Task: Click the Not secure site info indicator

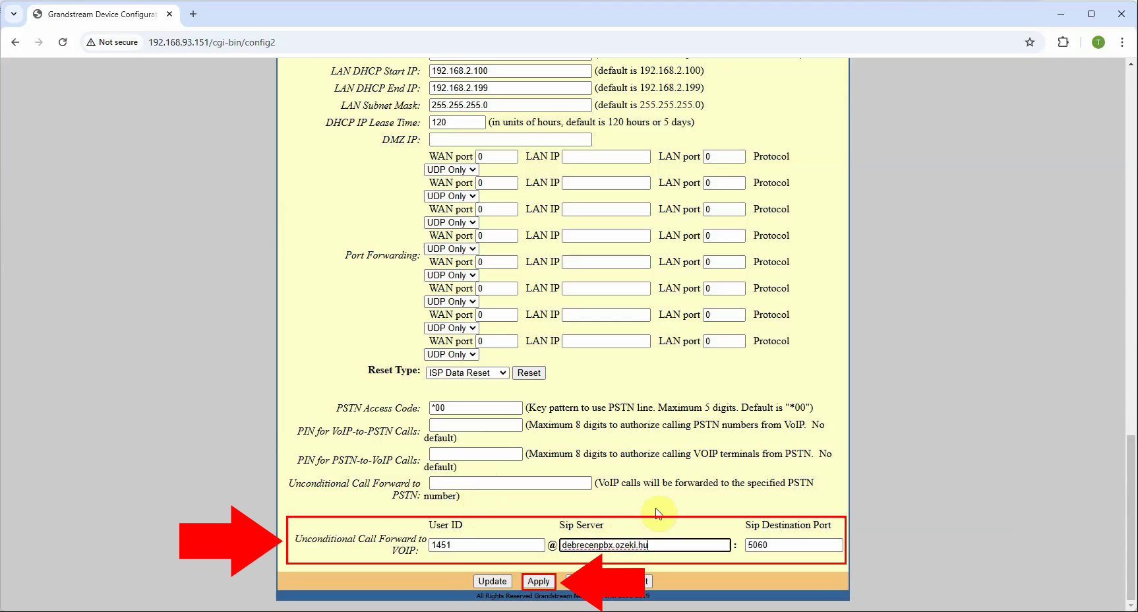Action: [112, 42]
